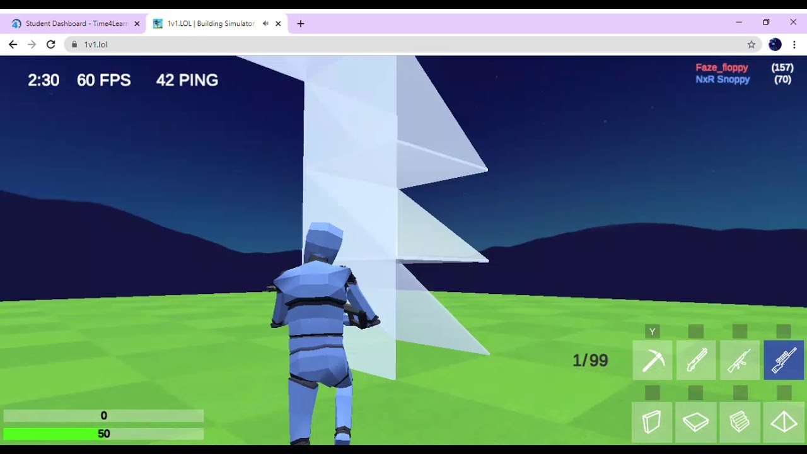The image size is (807, 454).
Task: Close the Chrome window
Action: pos(793,22)
